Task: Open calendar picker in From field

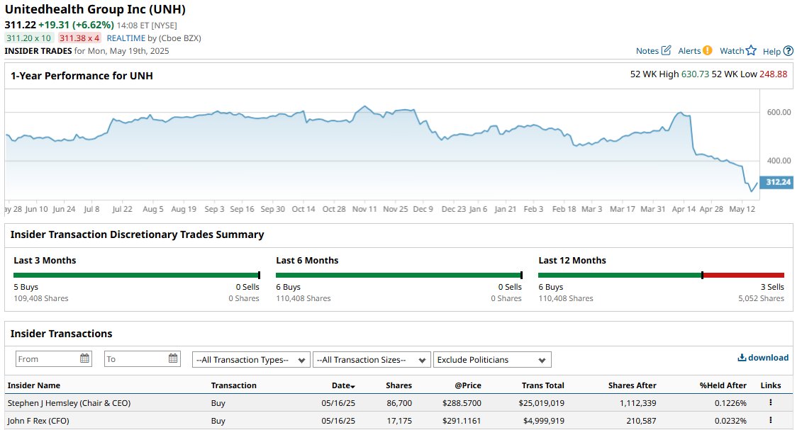Action: [84, 358]
